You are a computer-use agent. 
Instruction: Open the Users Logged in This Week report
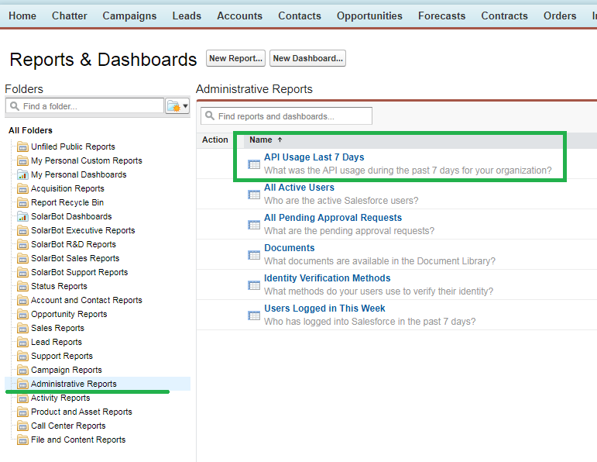tap(324, 308)
